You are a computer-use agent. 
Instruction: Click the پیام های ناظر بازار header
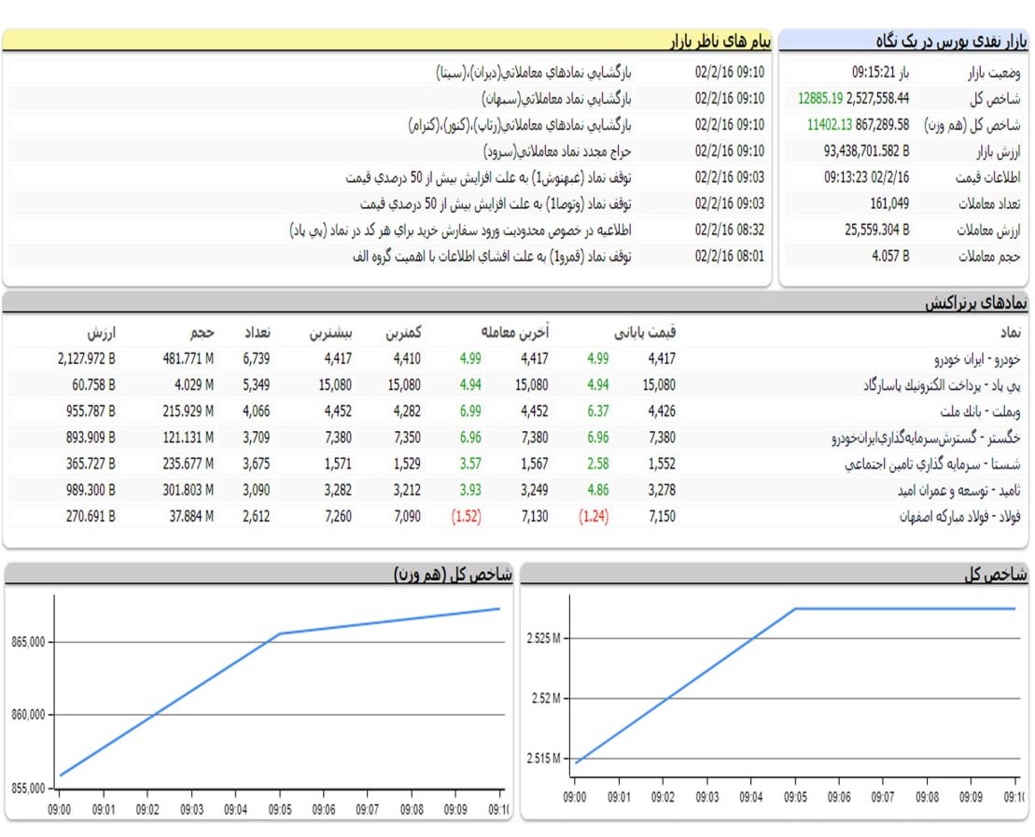(720, 42)
